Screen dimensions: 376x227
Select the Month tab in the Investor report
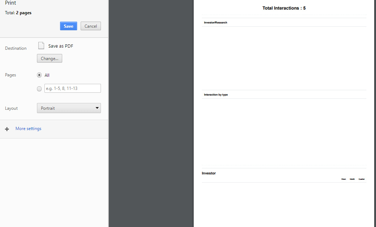352,179
